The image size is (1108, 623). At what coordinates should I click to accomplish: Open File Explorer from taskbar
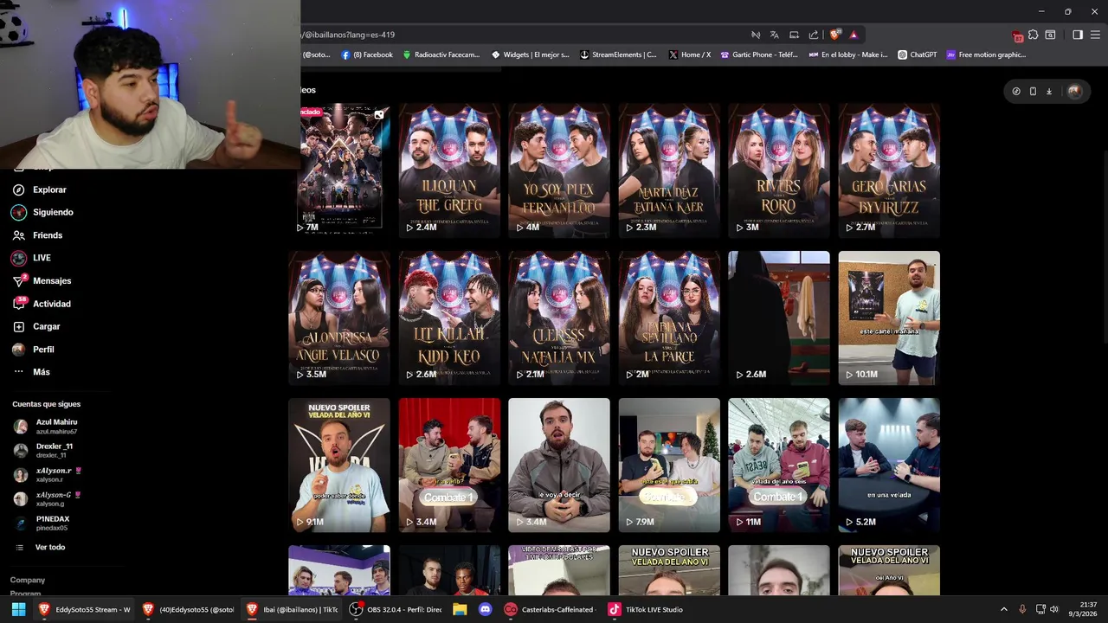[x=460, y=609]
